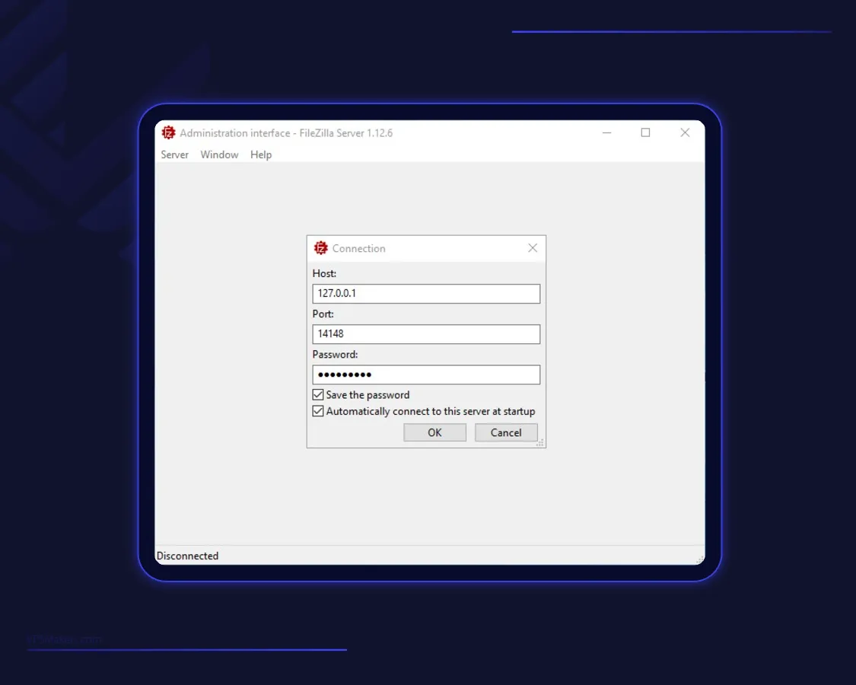This screenshot has height=685, width=856.
Task: Confirm connection with OK button
Action: (434, 432)
